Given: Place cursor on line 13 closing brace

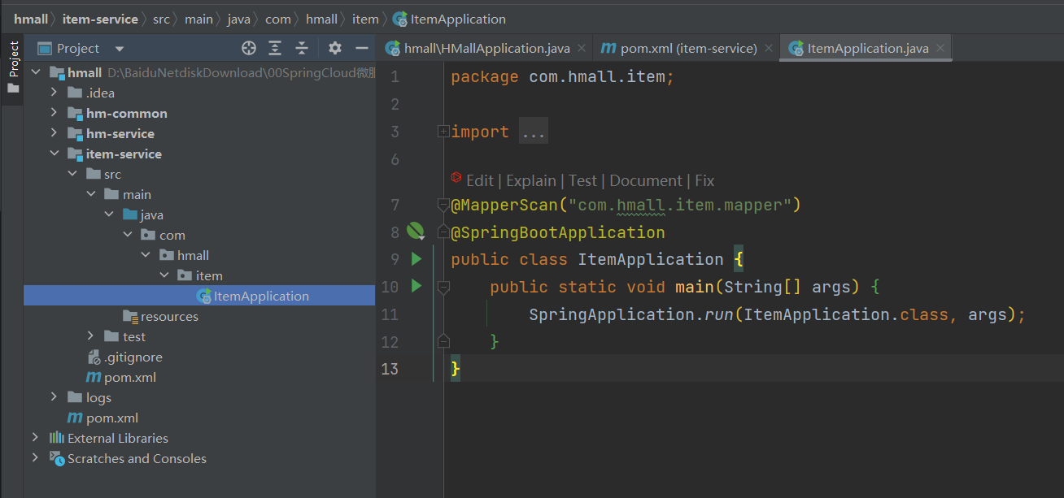Looking at the screenshot, I should coord(456,369).
